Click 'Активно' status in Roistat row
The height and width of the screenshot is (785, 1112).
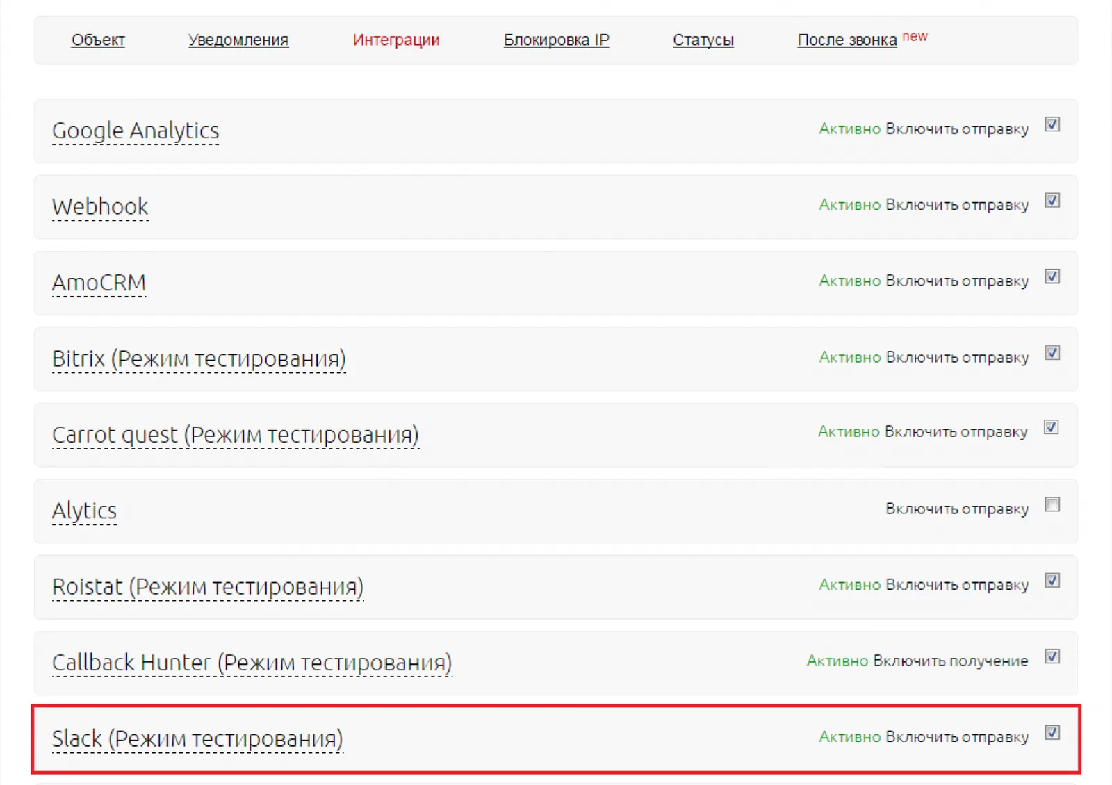pyautogui.click(x=849, y=585)
